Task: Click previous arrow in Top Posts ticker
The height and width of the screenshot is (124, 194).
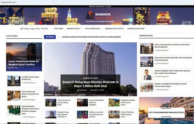Action: click(x=58, y=37)
